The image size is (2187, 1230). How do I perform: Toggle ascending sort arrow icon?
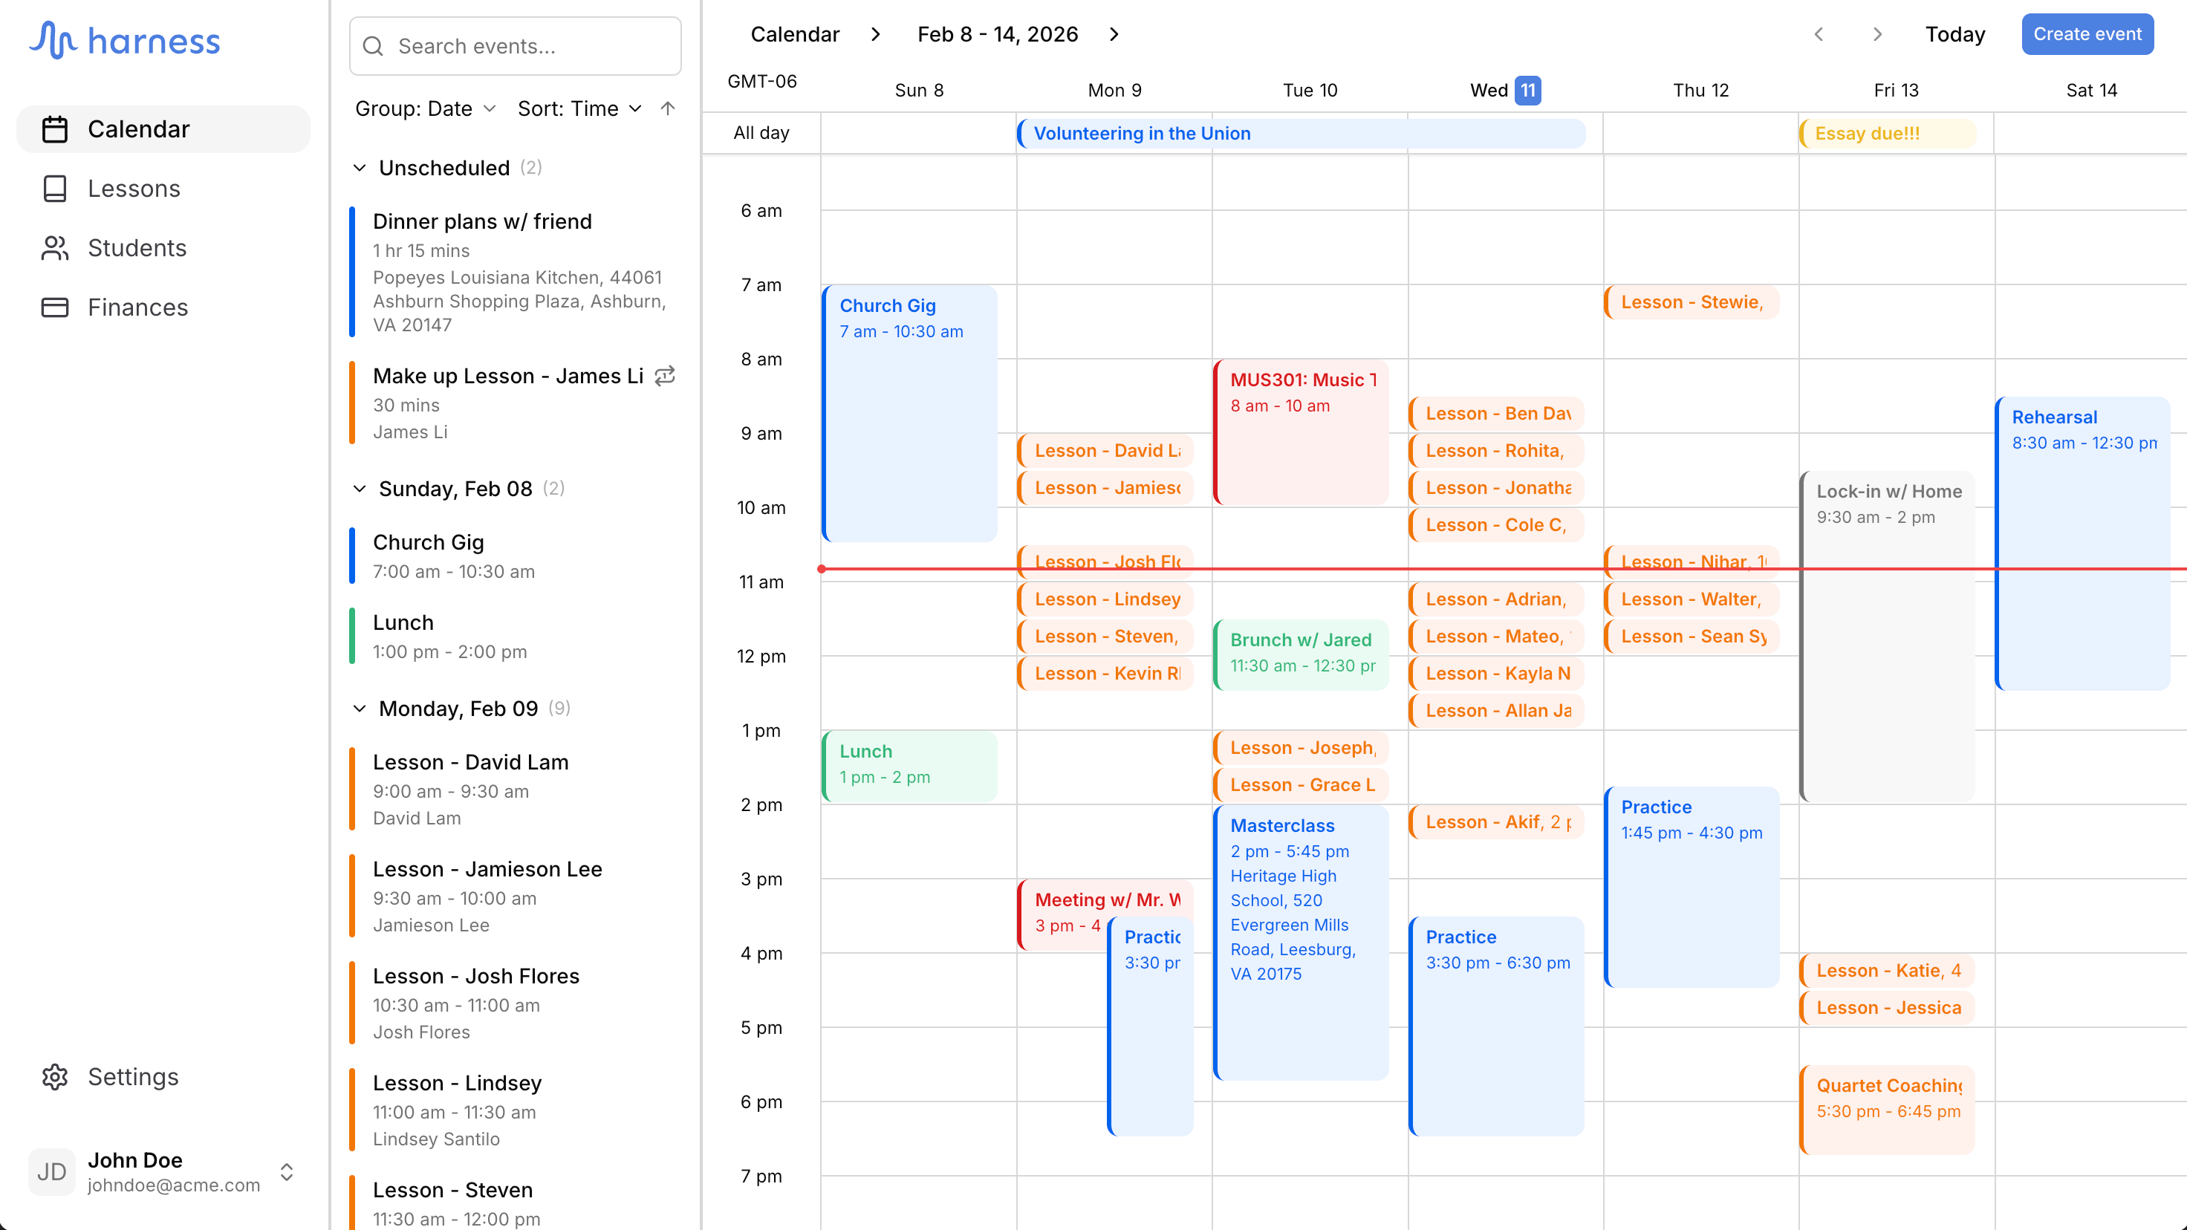tap(667, 108)
